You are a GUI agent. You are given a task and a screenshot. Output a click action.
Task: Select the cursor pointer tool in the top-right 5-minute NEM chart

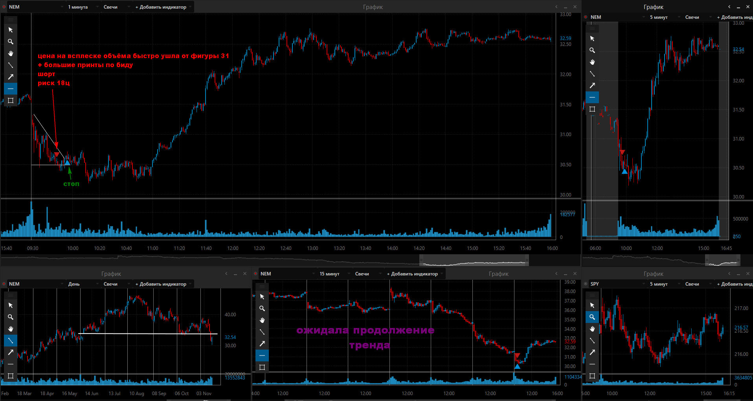(592, 38)
